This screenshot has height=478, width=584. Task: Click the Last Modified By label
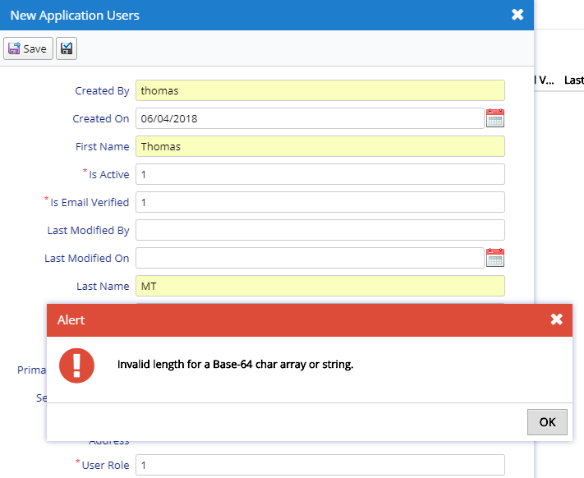[88, 231]
